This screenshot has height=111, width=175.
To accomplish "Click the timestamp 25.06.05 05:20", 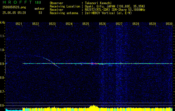I will 14,13.
